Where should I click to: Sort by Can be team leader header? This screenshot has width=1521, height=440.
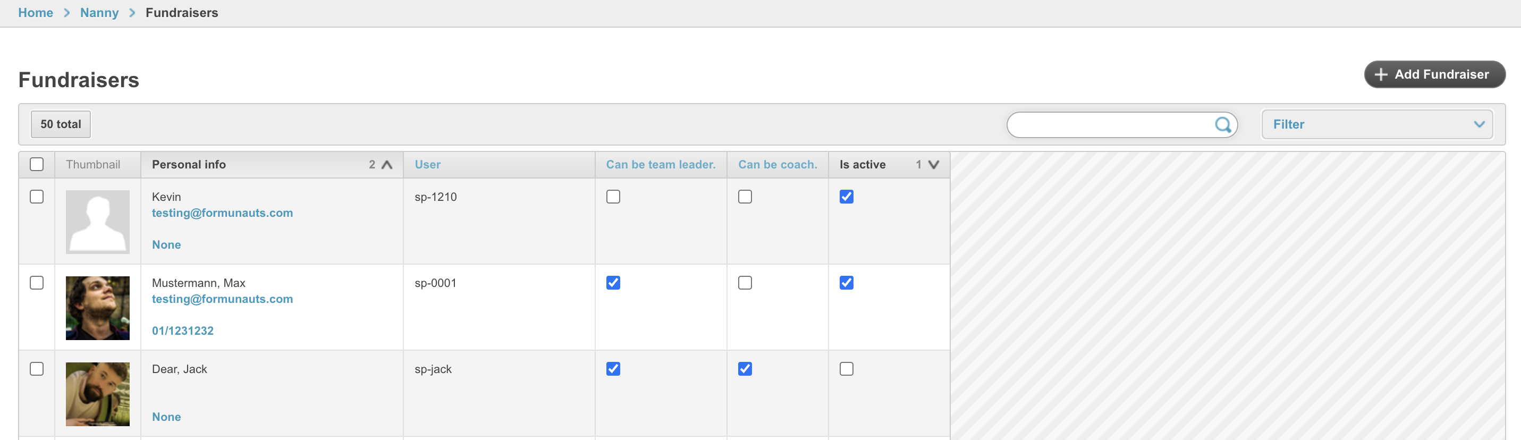click(661, 165)
